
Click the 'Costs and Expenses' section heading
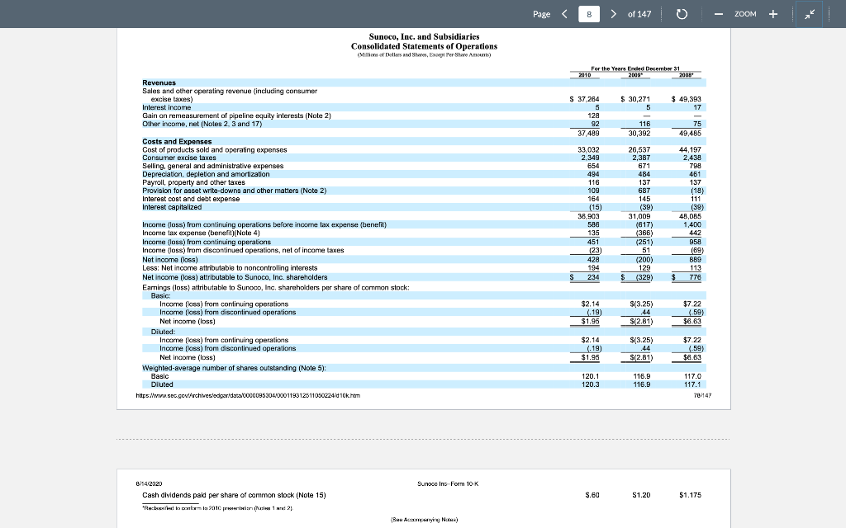click(x=177, y=141)
